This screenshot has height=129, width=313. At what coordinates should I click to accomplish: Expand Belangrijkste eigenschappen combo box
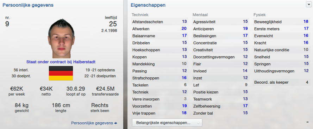pyautogui.click(x=167, y=123)
